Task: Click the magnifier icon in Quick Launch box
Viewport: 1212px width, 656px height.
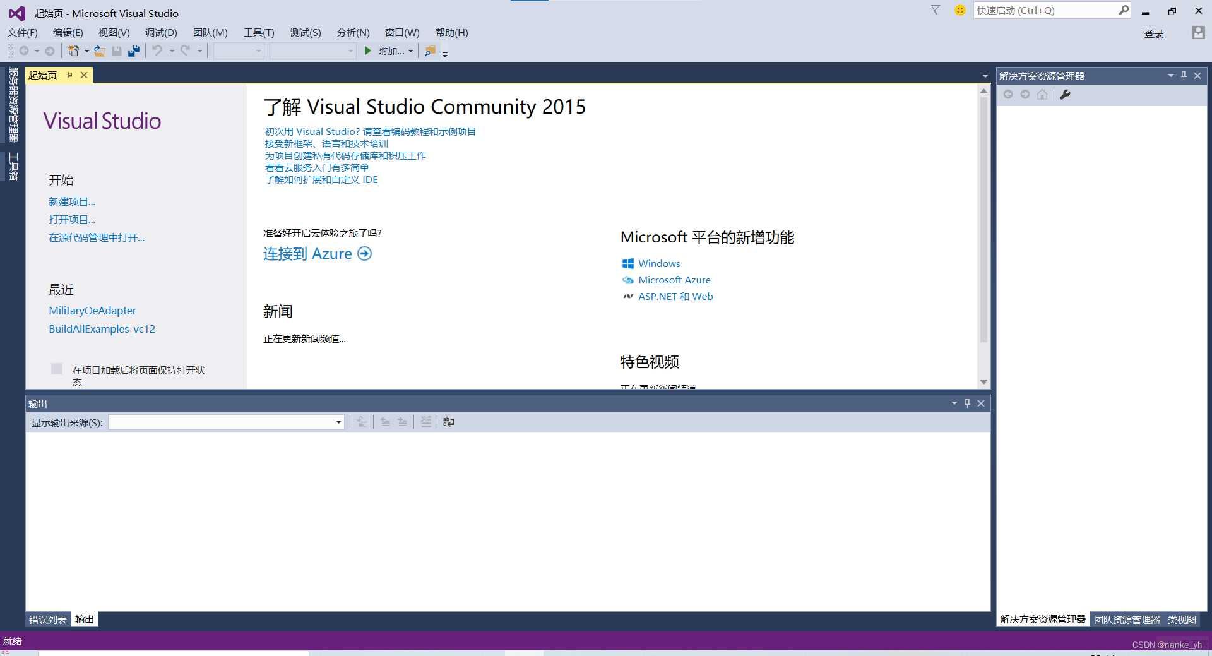Action: click(1124, 10)
